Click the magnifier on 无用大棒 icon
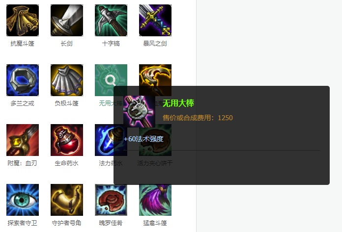The height and width of the screenshot is (232, 342). (x=111, y=80)
